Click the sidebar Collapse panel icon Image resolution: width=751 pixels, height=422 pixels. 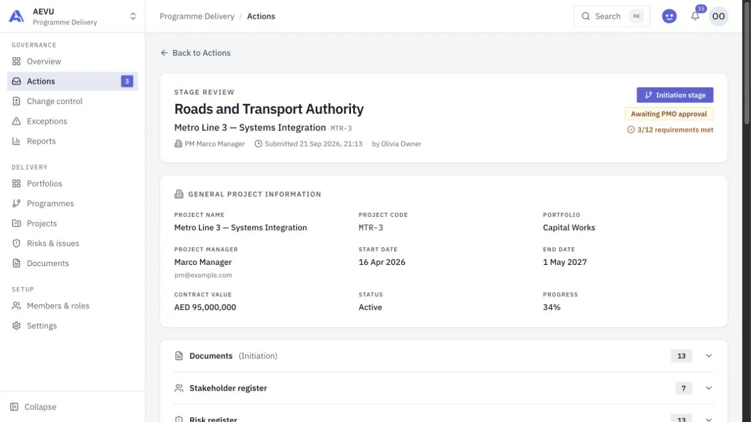click(x=14, y=407)
